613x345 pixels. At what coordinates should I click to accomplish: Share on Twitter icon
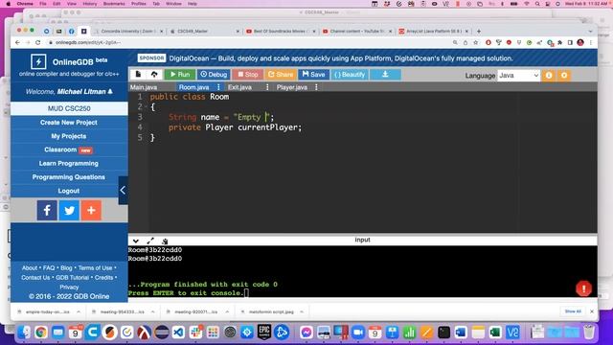[x=69, y=211]
